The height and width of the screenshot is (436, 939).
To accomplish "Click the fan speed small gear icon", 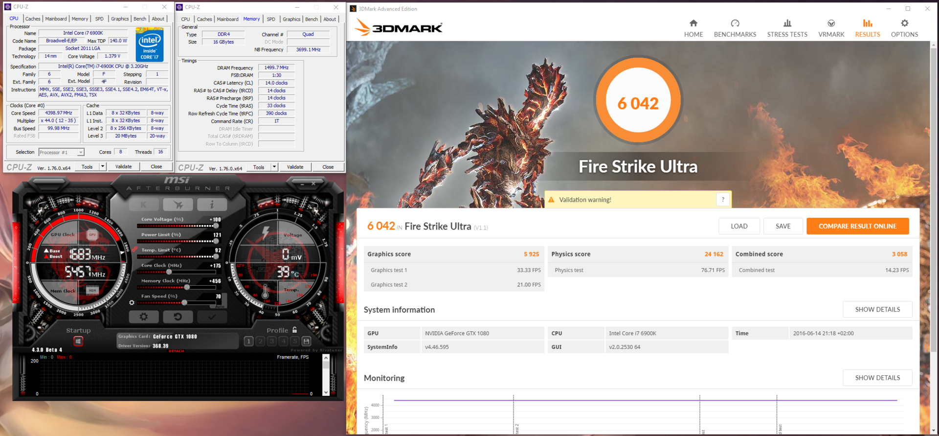I will click(132, 302).
